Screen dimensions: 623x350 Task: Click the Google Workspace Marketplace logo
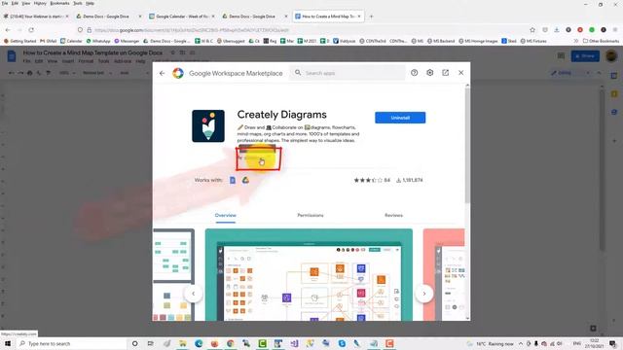[x=178, y=73]
